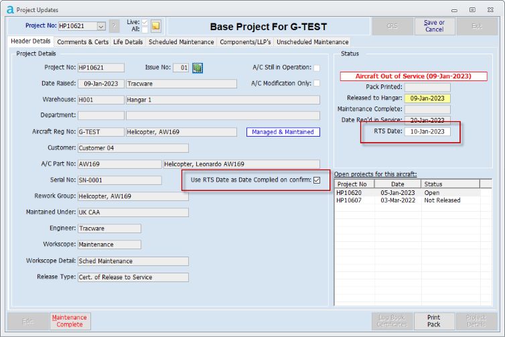Click the Date Raised field

tap(101, 84)
